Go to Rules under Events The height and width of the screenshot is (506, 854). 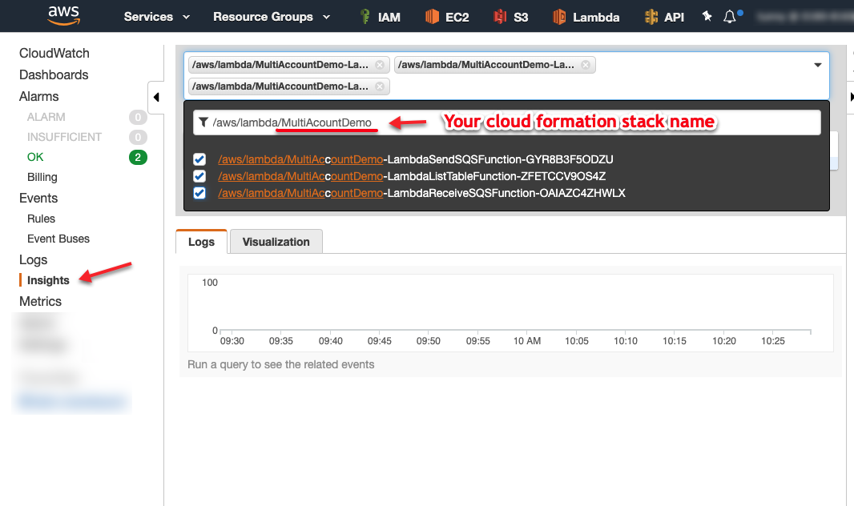[x=41, y=219]
